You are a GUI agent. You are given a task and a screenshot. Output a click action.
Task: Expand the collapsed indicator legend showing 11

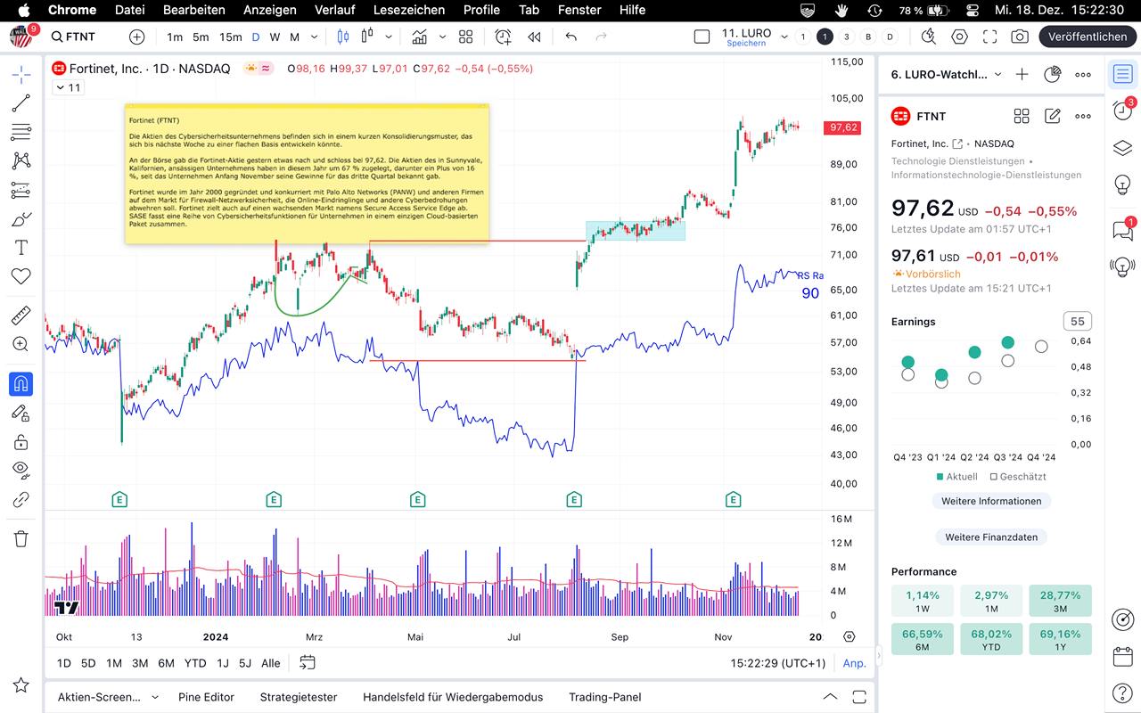click(x=68, y=87)
